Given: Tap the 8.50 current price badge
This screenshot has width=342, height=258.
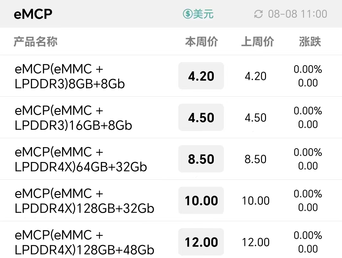Looking at the screenshot, I should [x=201, y=159].
